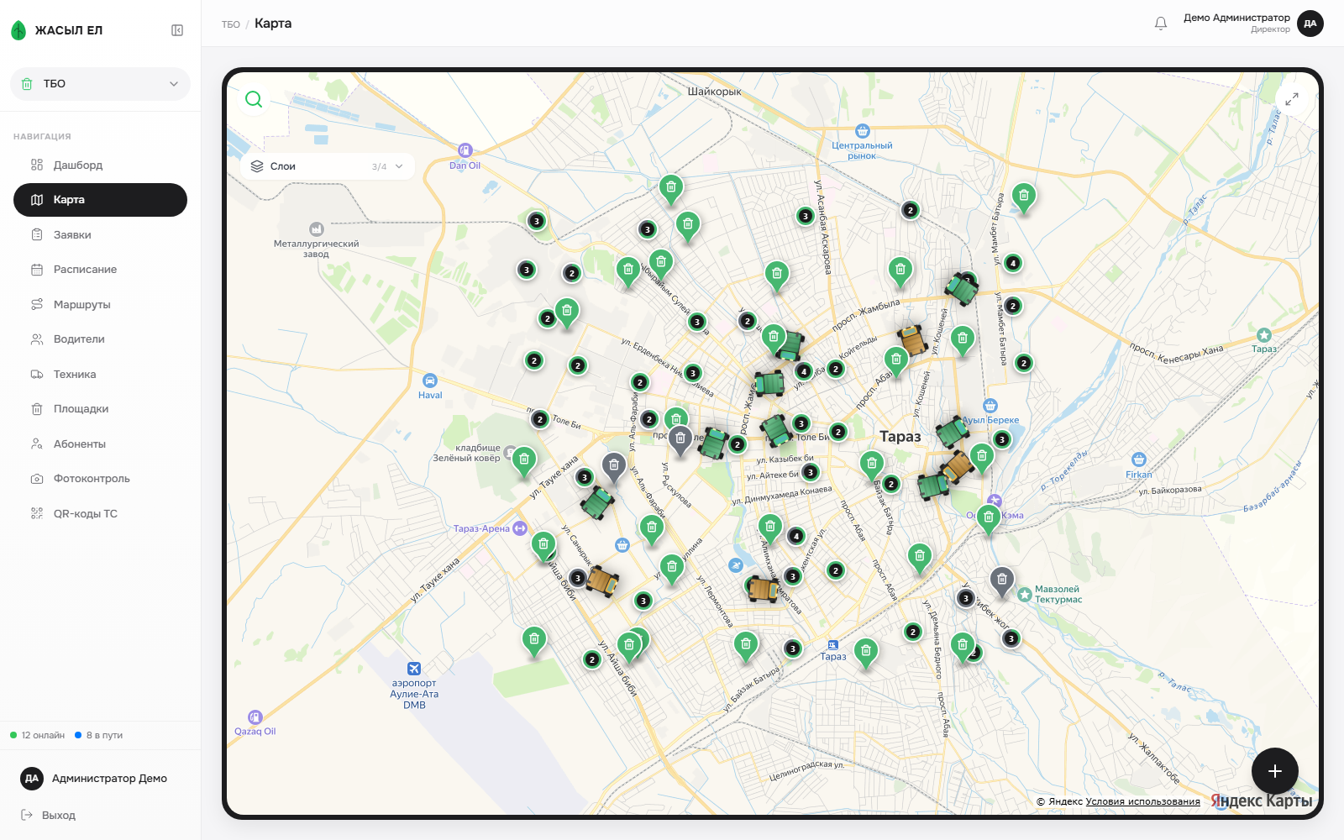Click Qazaq Oil gas station icon

tap(255, 717)
